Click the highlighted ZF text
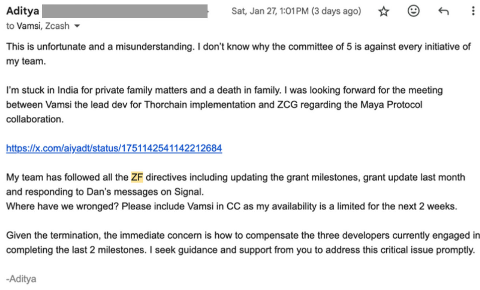The image size is (480, 290). (137, 177)
